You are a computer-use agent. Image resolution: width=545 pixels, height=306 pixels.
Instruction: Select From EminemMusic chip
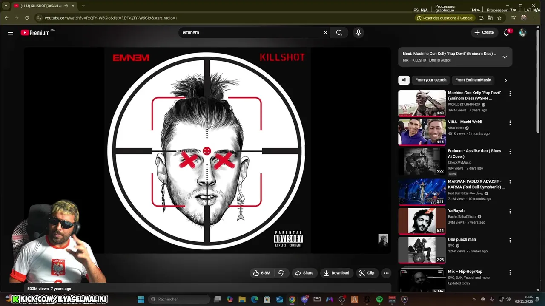473,80
